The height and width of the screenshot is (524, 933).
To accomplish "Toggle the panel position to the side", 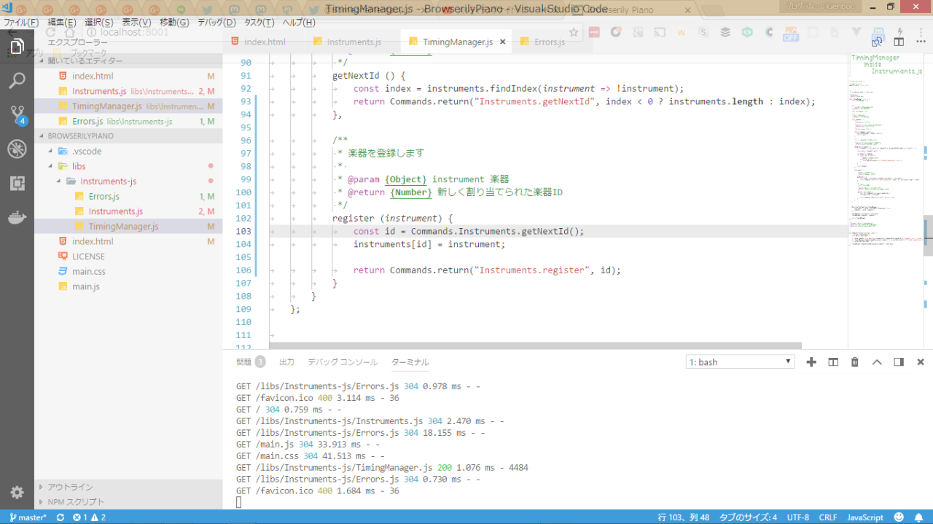I will [899, 362].
